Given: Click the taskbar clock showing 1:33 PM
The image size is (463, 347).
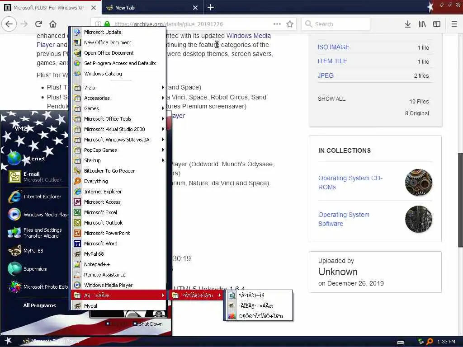Looking at the screenshot, I should (446, 342).
